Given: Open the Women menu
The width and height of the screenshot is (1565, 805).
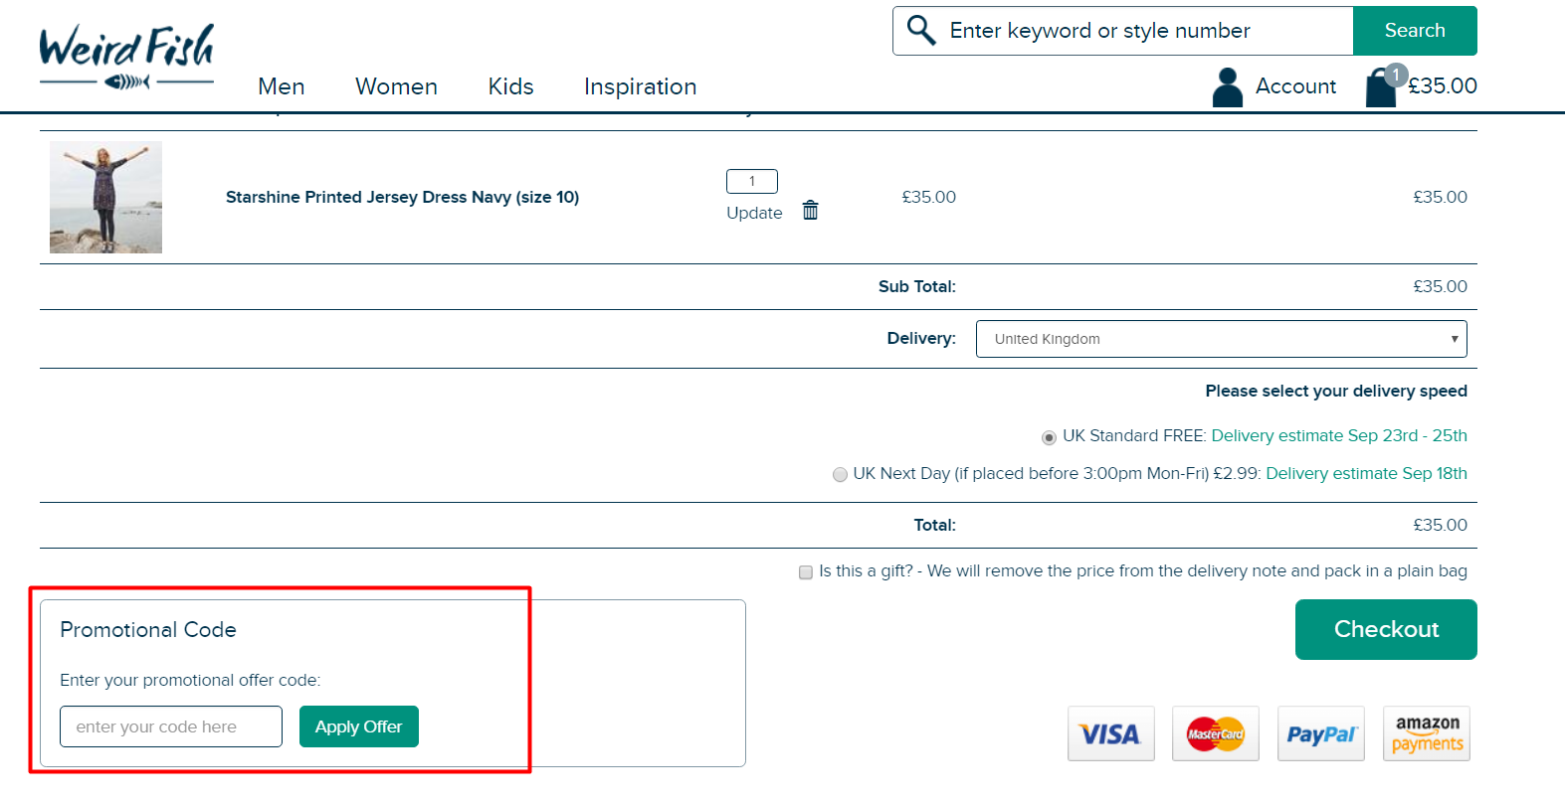Looking at the screenshot, I should (396, 86).
